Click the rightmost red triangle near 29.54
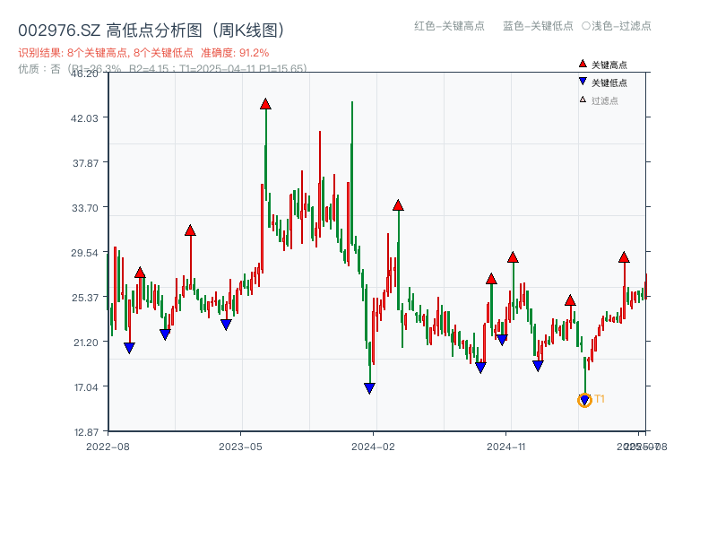The width and height of the screenshot is (717, 538). (x=624, y=259)
